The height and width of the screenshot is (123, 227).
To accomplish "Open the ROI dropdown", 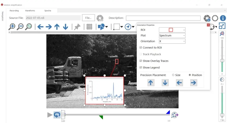I will [172, 30].
